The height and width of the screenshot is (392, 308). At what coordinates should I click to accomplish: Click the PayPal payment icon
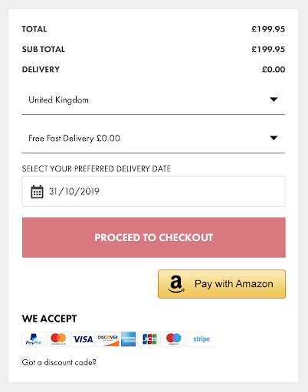tap(33, 339)
